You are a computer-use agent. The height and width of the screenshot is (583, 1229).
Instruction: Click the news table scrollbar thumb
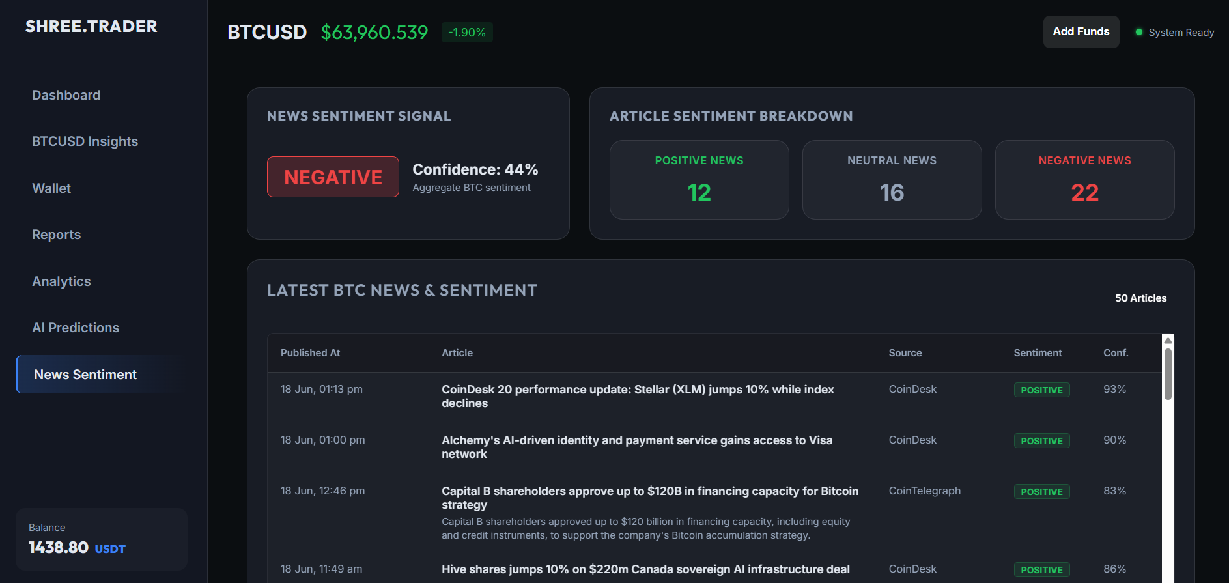click(x=1168, y=374)
